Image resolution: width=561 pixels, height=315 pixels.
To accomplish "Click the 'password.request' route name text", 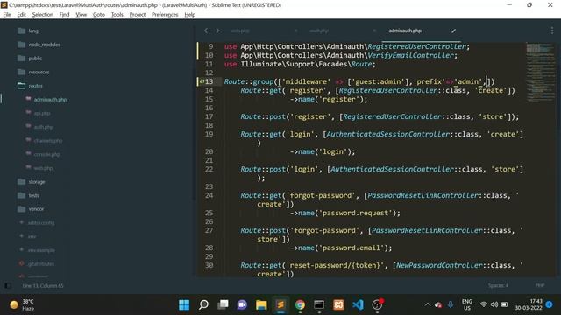I will tap(356, 213).
